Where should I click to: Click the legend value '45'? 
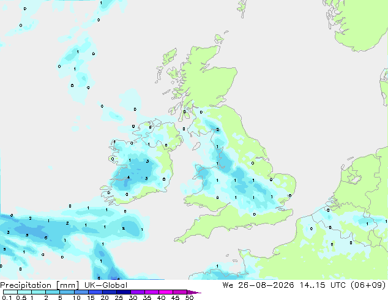(x=175, y=298)
